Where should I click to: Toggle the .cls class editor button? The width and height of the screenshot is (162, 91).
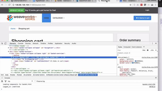click(152, 50)
